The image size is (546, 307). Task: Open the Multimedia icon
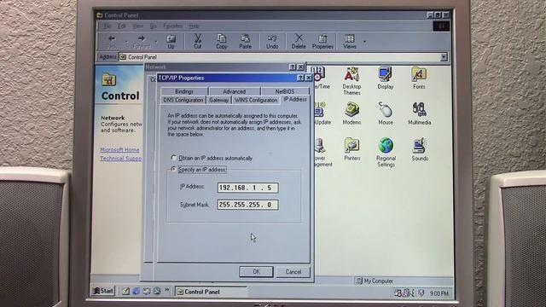419,113
